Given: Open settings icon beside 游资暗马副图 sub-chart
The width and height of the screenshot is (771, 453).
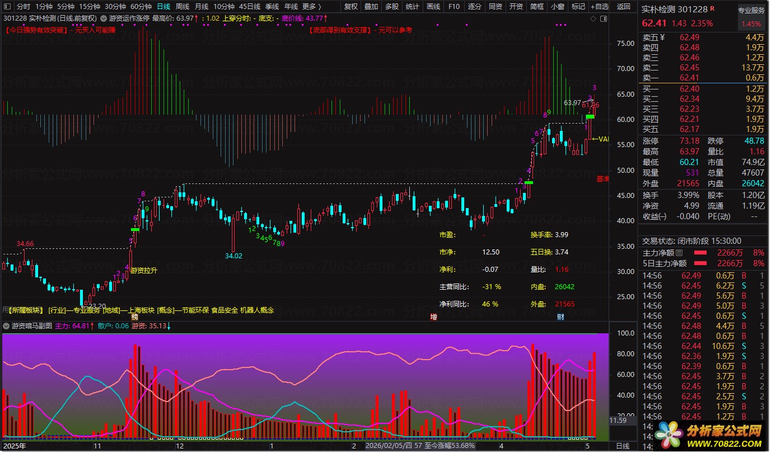Looking at the screenshot, I should [x=6, y=325].
